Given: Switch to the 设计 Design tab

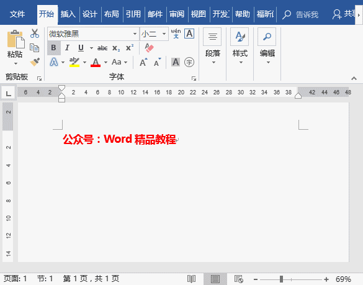Looking at the screenshot, I should pos(90,14).
